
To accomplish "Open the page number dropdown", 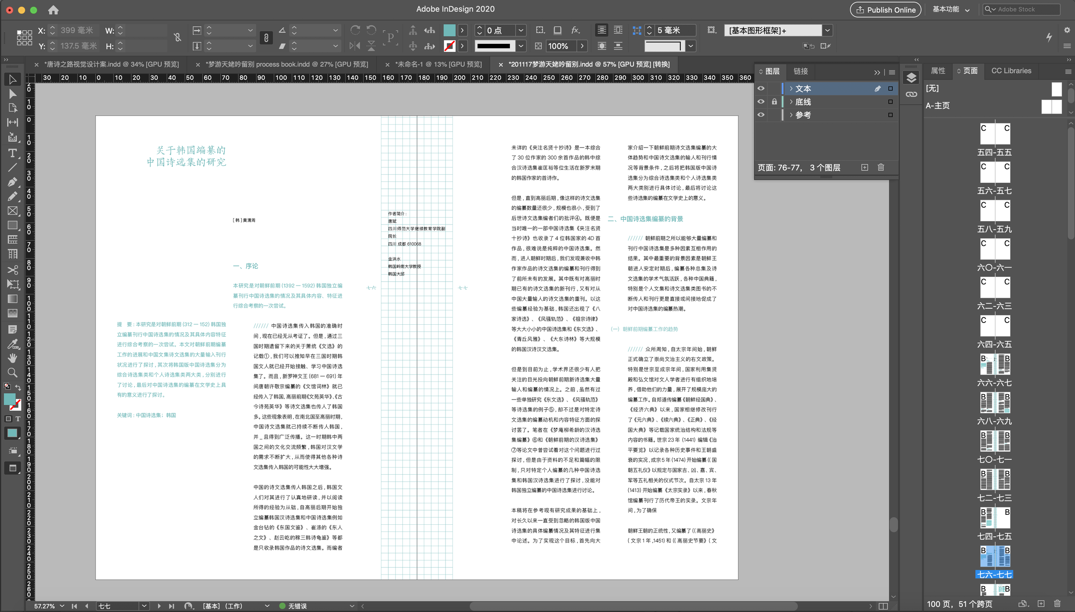I will 144,606.
